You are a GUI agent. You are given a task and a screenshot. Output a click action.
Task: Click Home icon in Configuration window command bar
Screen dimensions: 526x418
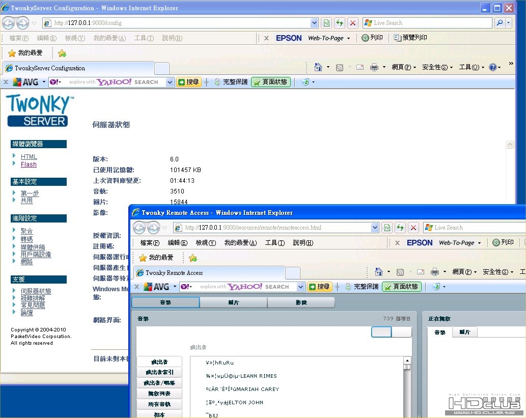[x=318, y=67]
